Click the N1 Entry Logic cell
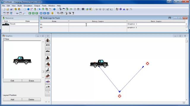The image size is (190, 106). coord(98,24)
